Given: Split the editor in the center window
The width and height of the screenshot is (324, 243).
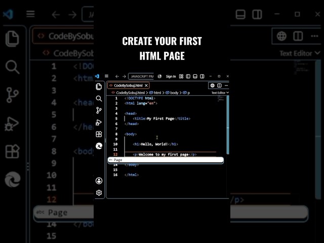Looking at the screenshot, I should pyautogui.click(x=219, y=86).
